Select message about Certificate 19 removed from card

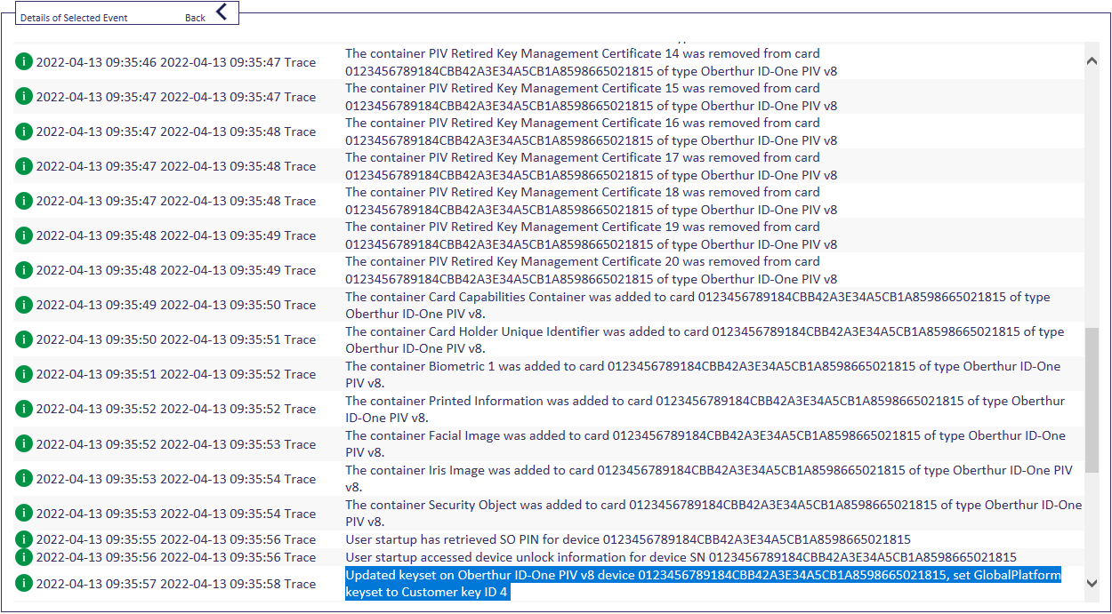click(591, 235)
